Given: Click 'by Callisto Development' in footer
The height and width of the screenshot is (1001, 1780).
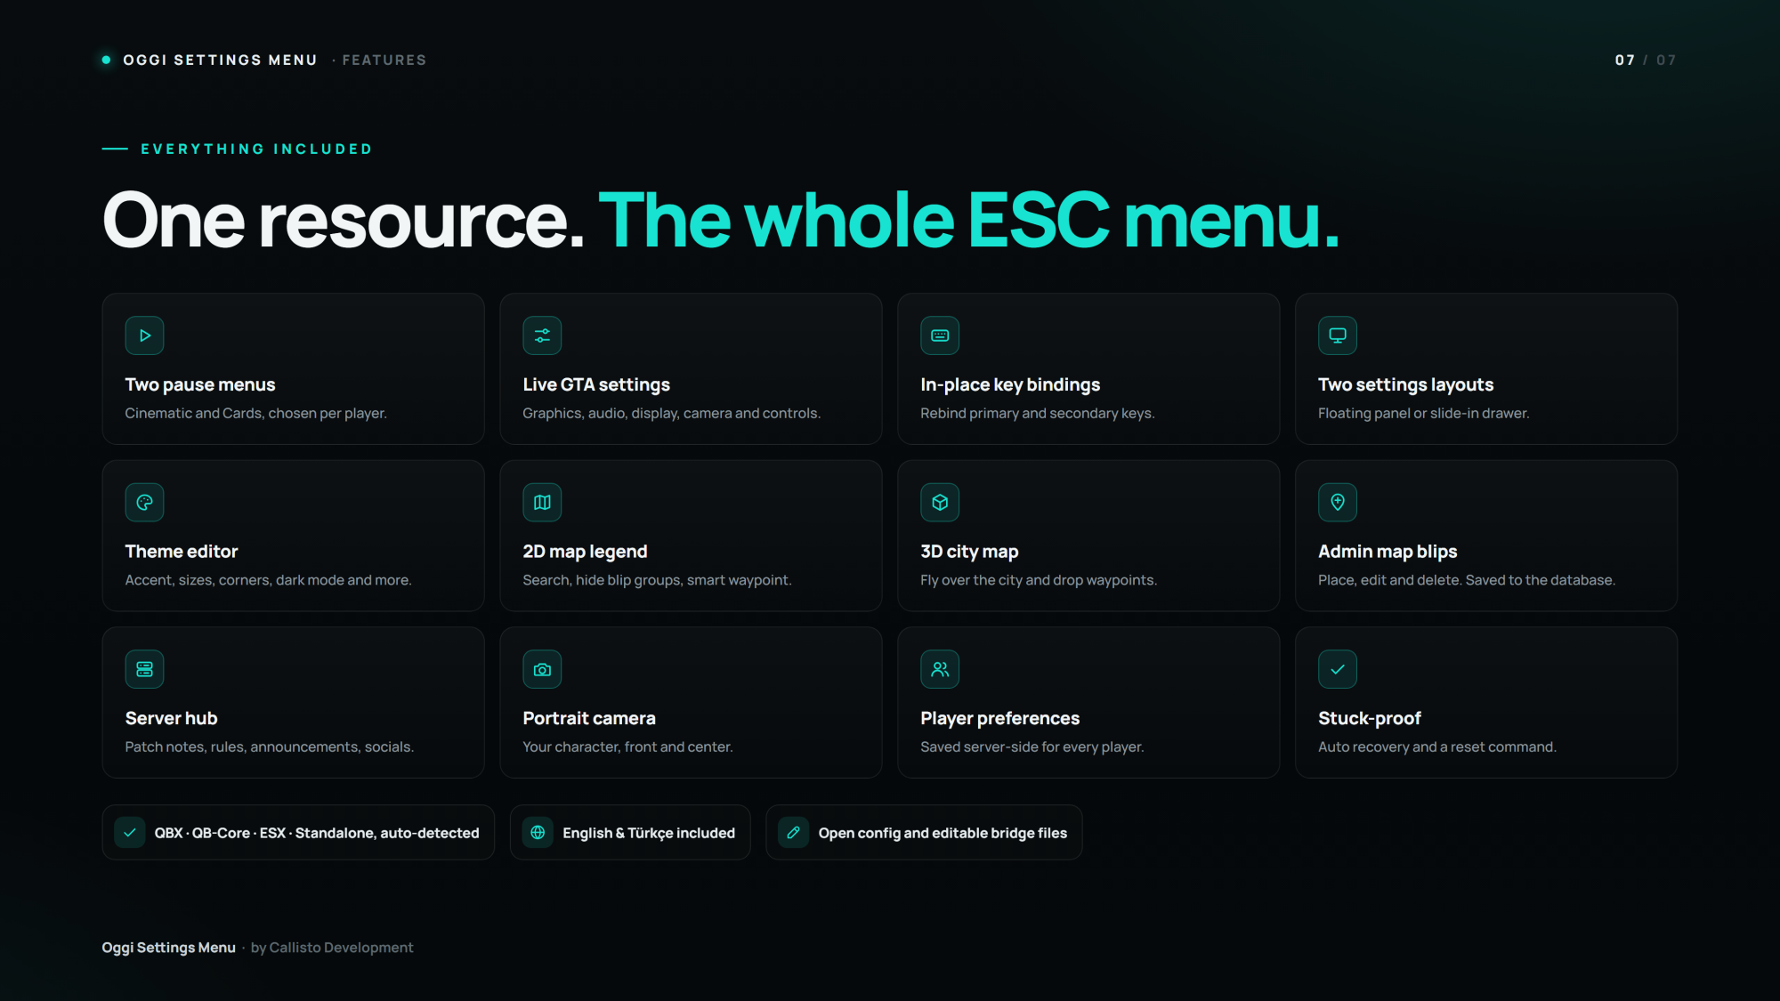Looking at the screenshot, I should [332, 948].
